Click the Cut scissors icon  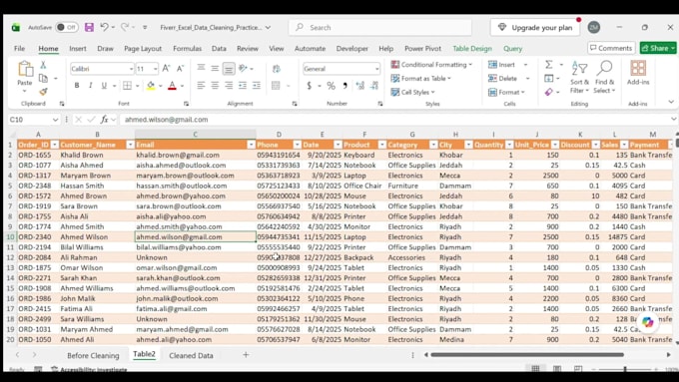(43, 65)
